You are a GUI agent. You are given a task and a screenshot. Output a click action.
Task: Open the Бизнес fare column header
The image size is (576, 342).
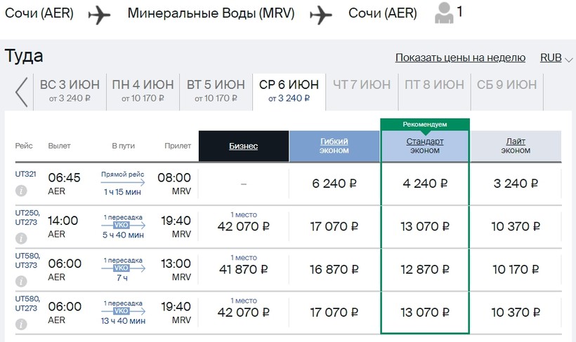243,146
